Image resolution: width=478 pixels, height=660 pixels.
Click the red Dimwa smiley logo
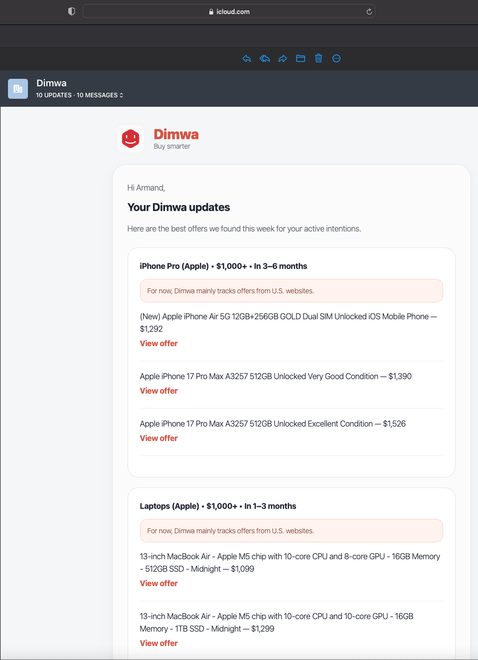point(131,139)
